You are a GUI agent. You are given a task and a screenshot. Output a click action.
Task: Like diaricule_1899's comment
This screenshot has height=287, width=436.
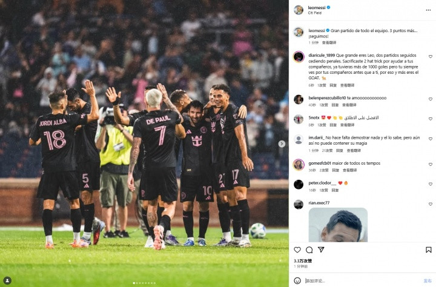tap(431, 57)
